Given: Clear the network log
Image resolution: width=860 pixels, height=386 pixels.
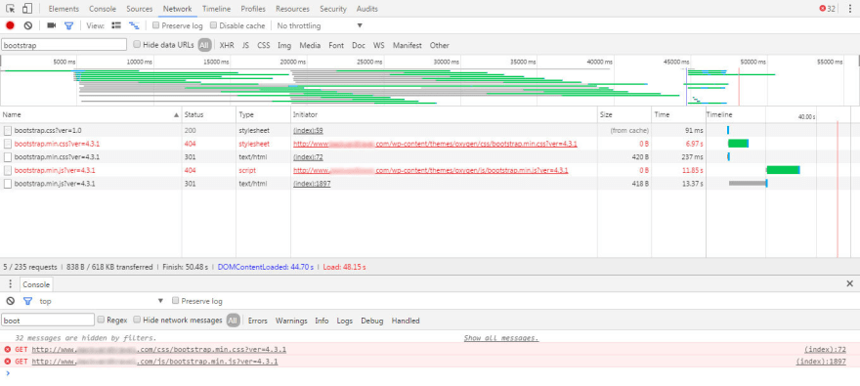Looking at the screenshot, I should (28, 25).
